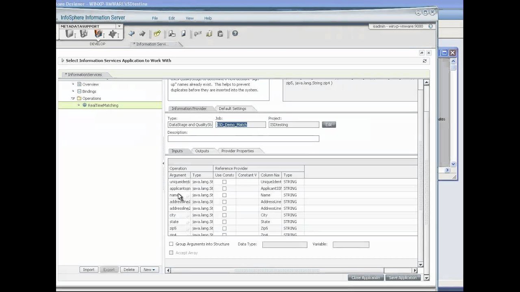Click the open-book toolbar icon
The image size is (520, 292).
[209, 34]
